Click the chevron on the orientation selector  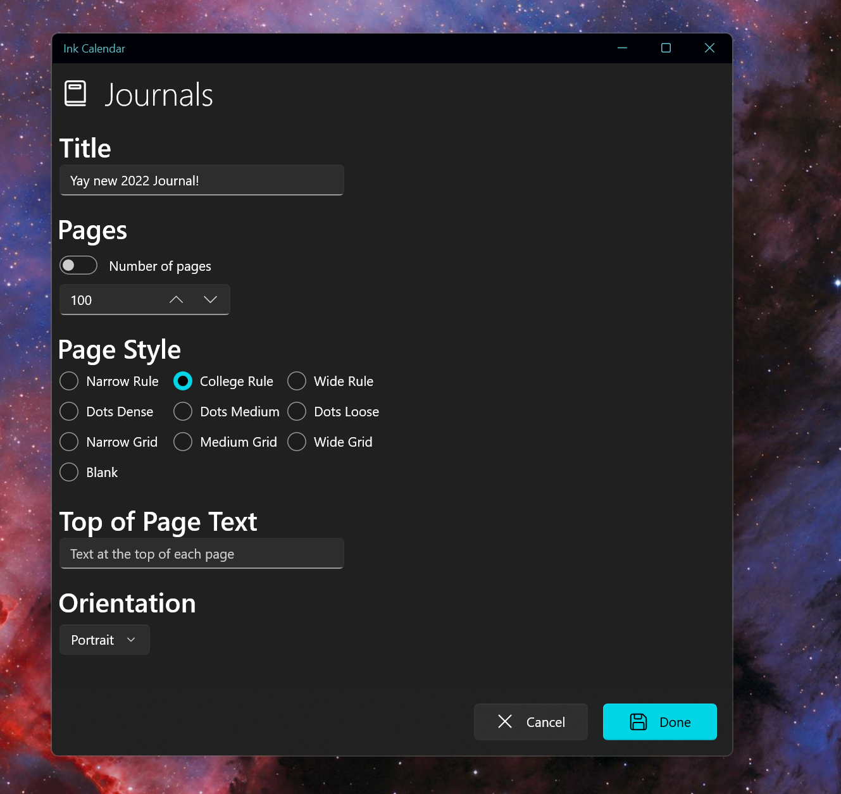131,640
